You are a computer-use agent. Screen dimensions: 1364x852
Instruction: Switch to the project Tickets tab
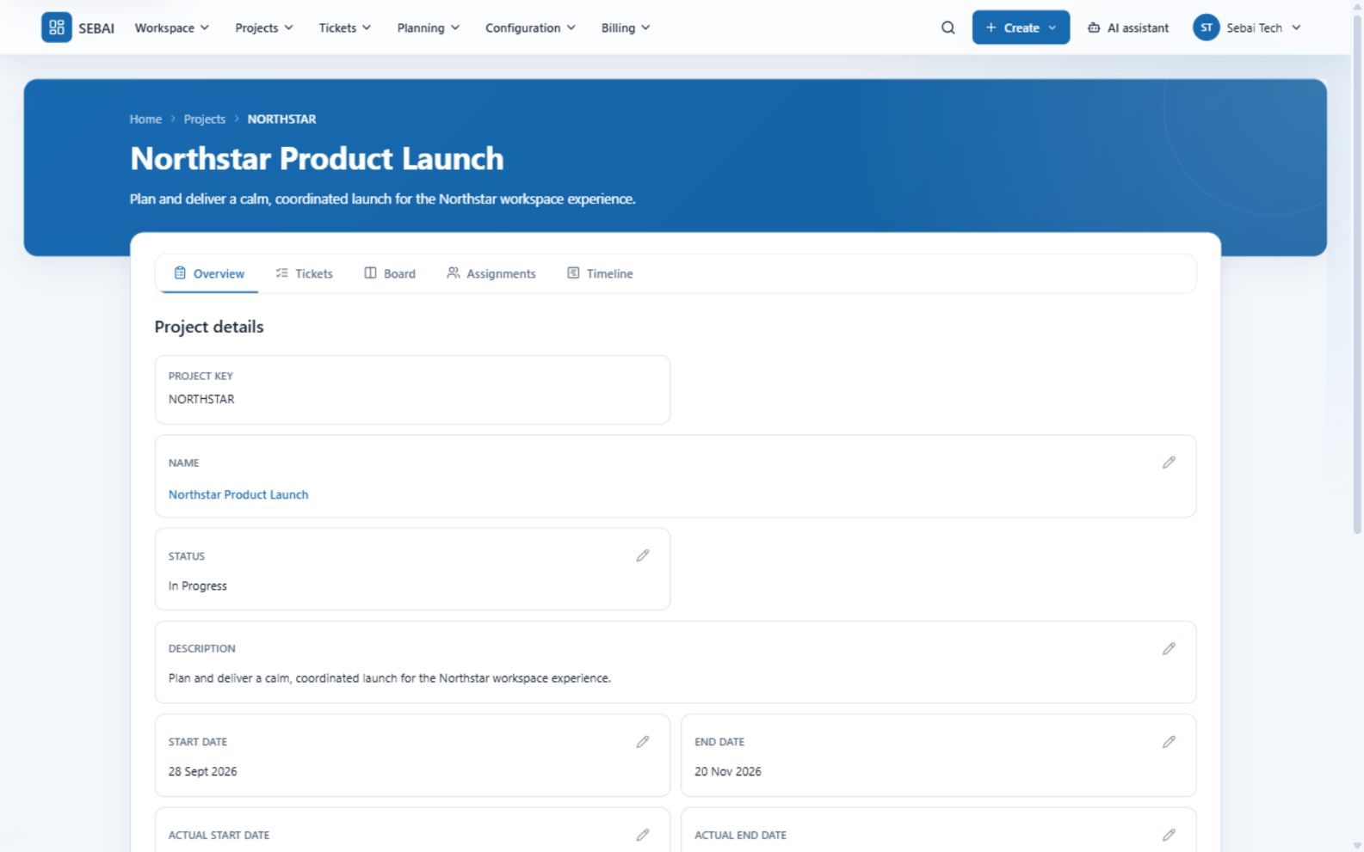pyautogui.click(x=304, y=273)
